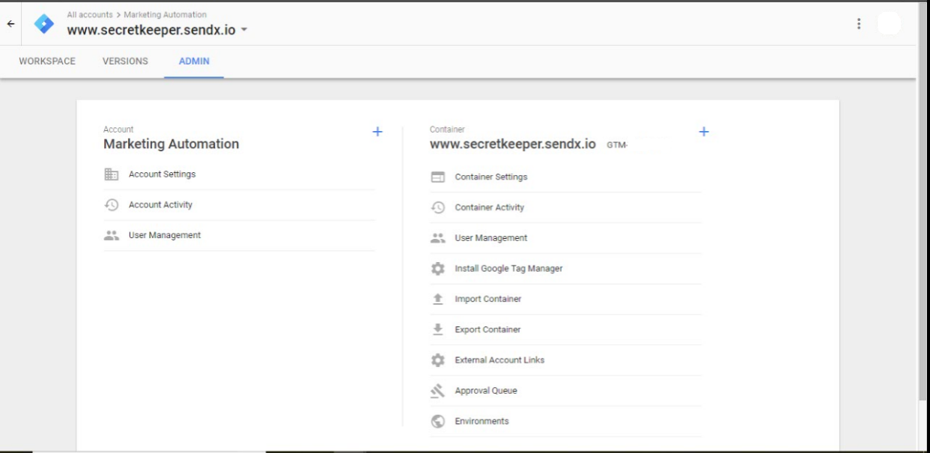Open the three-dot more options menu
This screenshot has height=453, width=930.
859,24
